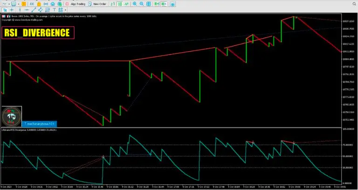The height and width of the screenshot is (190, 358).
Task: Click the RSI_DIVERGENCE yellow label
Action: click(37, 33)
